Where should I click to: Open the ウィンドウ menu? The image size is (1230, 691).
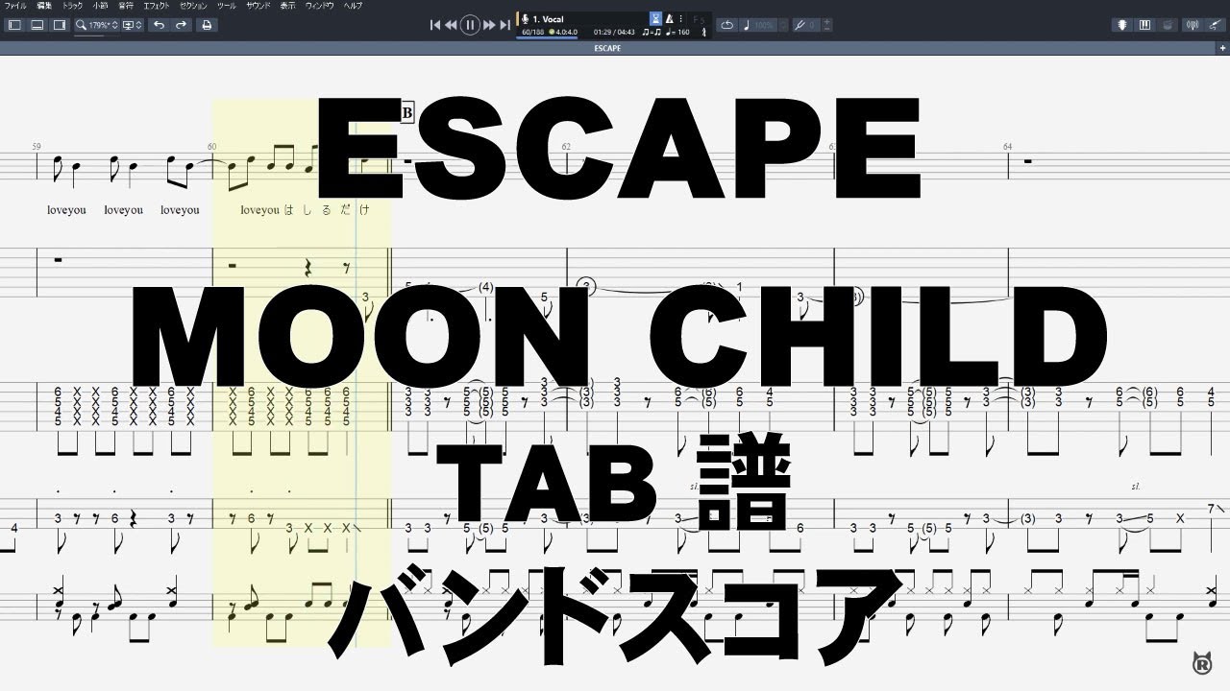[321, 6]
